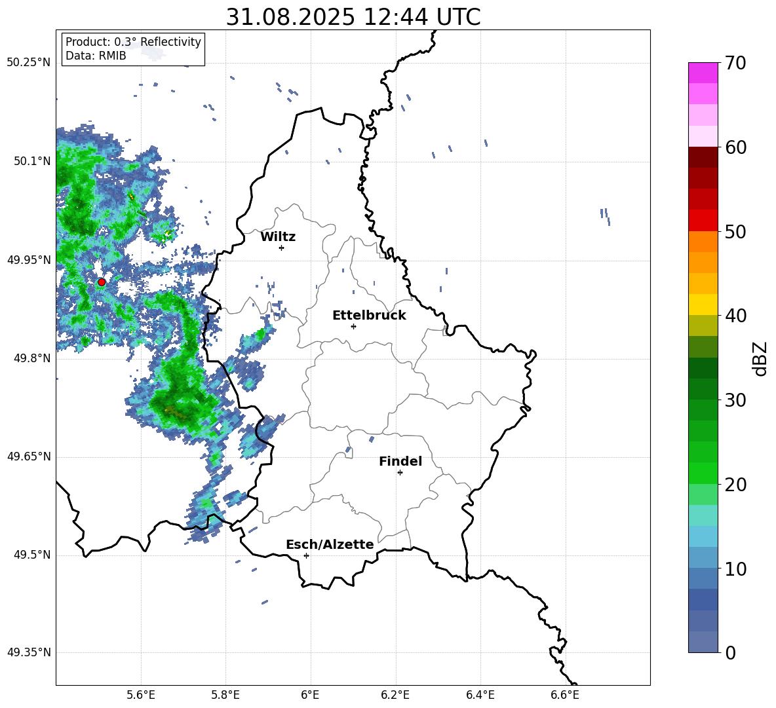Select the Ettelbruck station label
The image size is (776, 708).
point(369,316)
